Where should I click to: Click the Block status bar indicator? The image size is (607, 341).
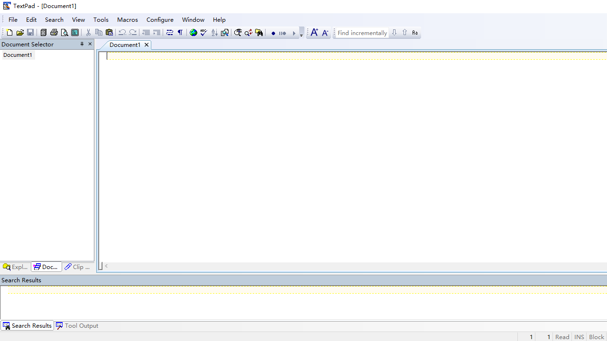[x=597, y=337]
